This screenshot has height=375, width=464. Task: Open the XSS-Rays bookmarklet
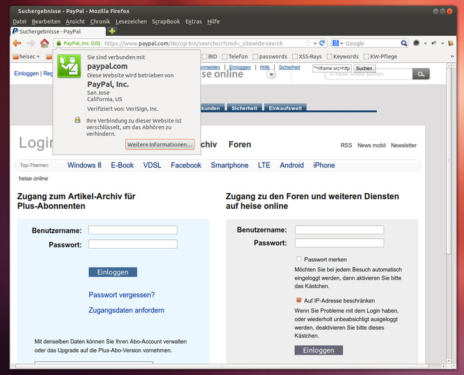coord(307,56)
